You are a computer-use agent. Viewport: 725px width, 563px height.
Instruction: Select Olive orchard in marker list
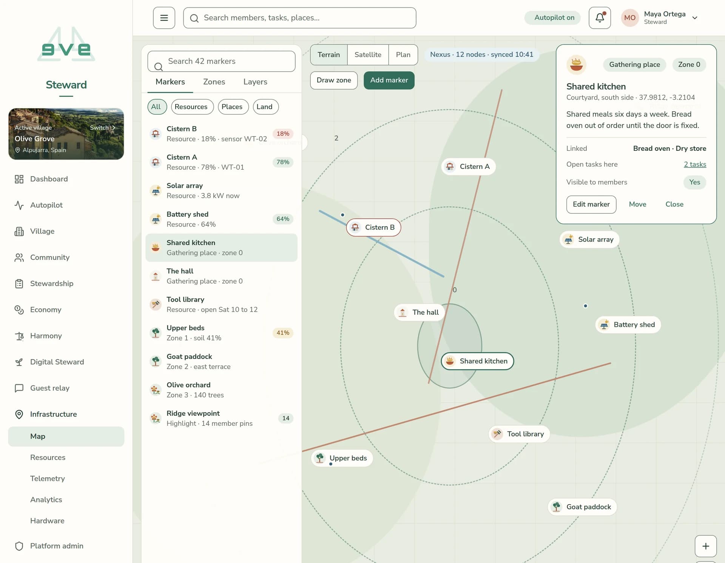(221, 390)
